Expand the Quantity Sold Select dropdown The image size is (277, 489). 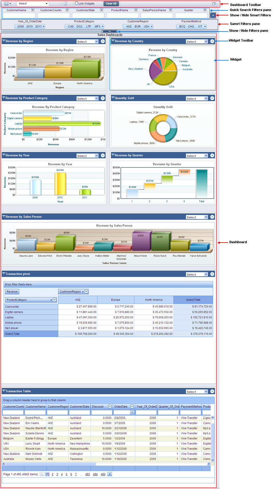tap(206, 99)
